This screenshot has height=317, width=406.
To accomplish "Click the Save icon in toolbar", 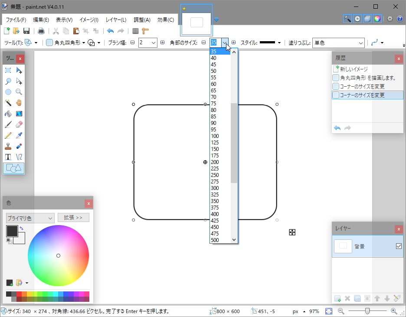I will (26, 31).
